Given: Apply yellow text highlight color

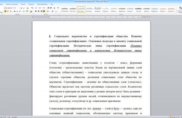Looking at the screenshot, I should [27, 11].
